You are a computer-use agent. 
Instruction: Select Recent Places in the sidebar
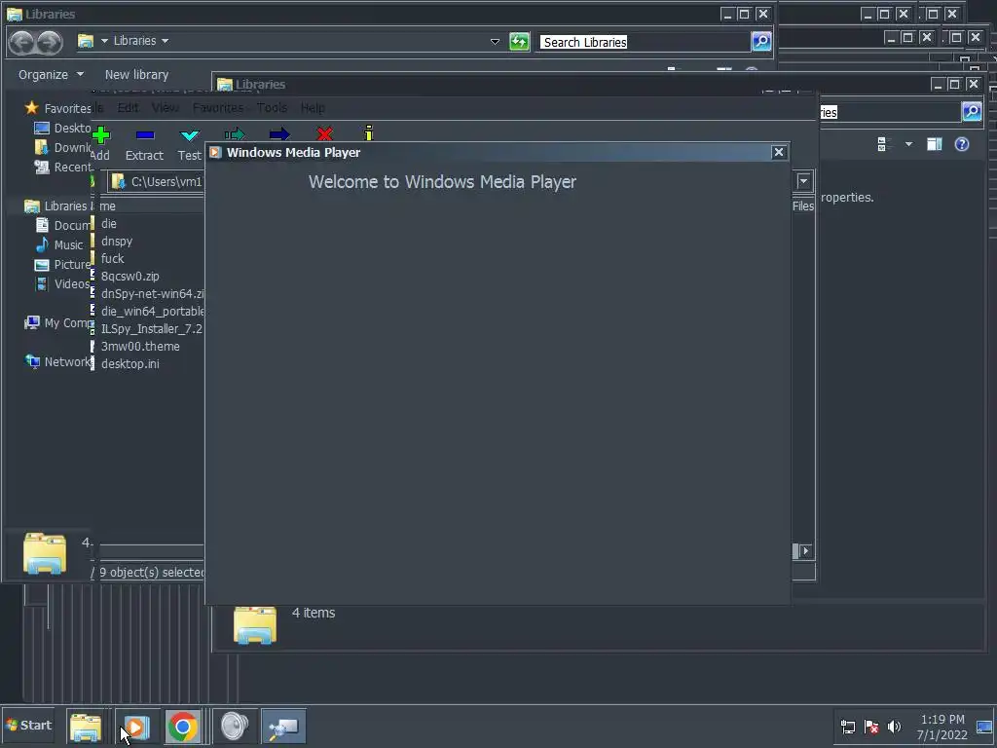pyautogui.click(x=62, y=168)
